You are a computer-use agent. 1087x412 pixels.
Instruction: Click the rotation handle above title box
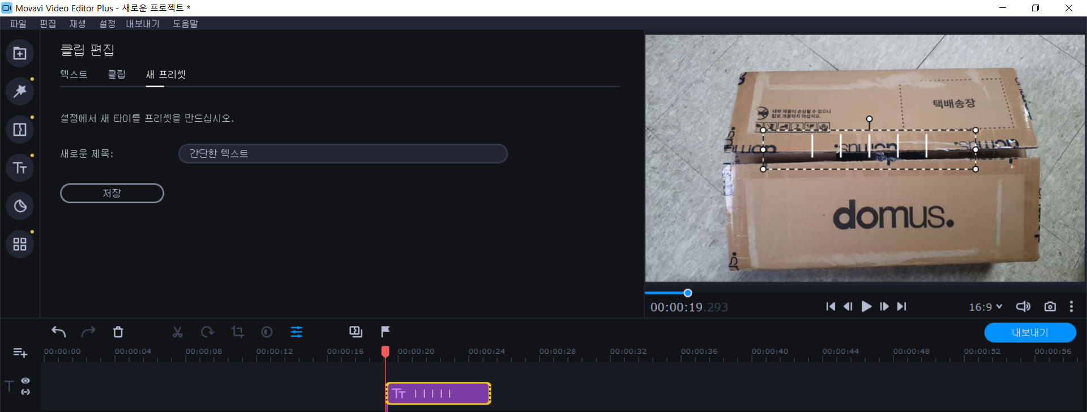pos(869,119)
